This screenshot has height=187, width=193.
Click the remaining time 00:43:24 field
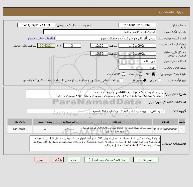tap(46, 45)
